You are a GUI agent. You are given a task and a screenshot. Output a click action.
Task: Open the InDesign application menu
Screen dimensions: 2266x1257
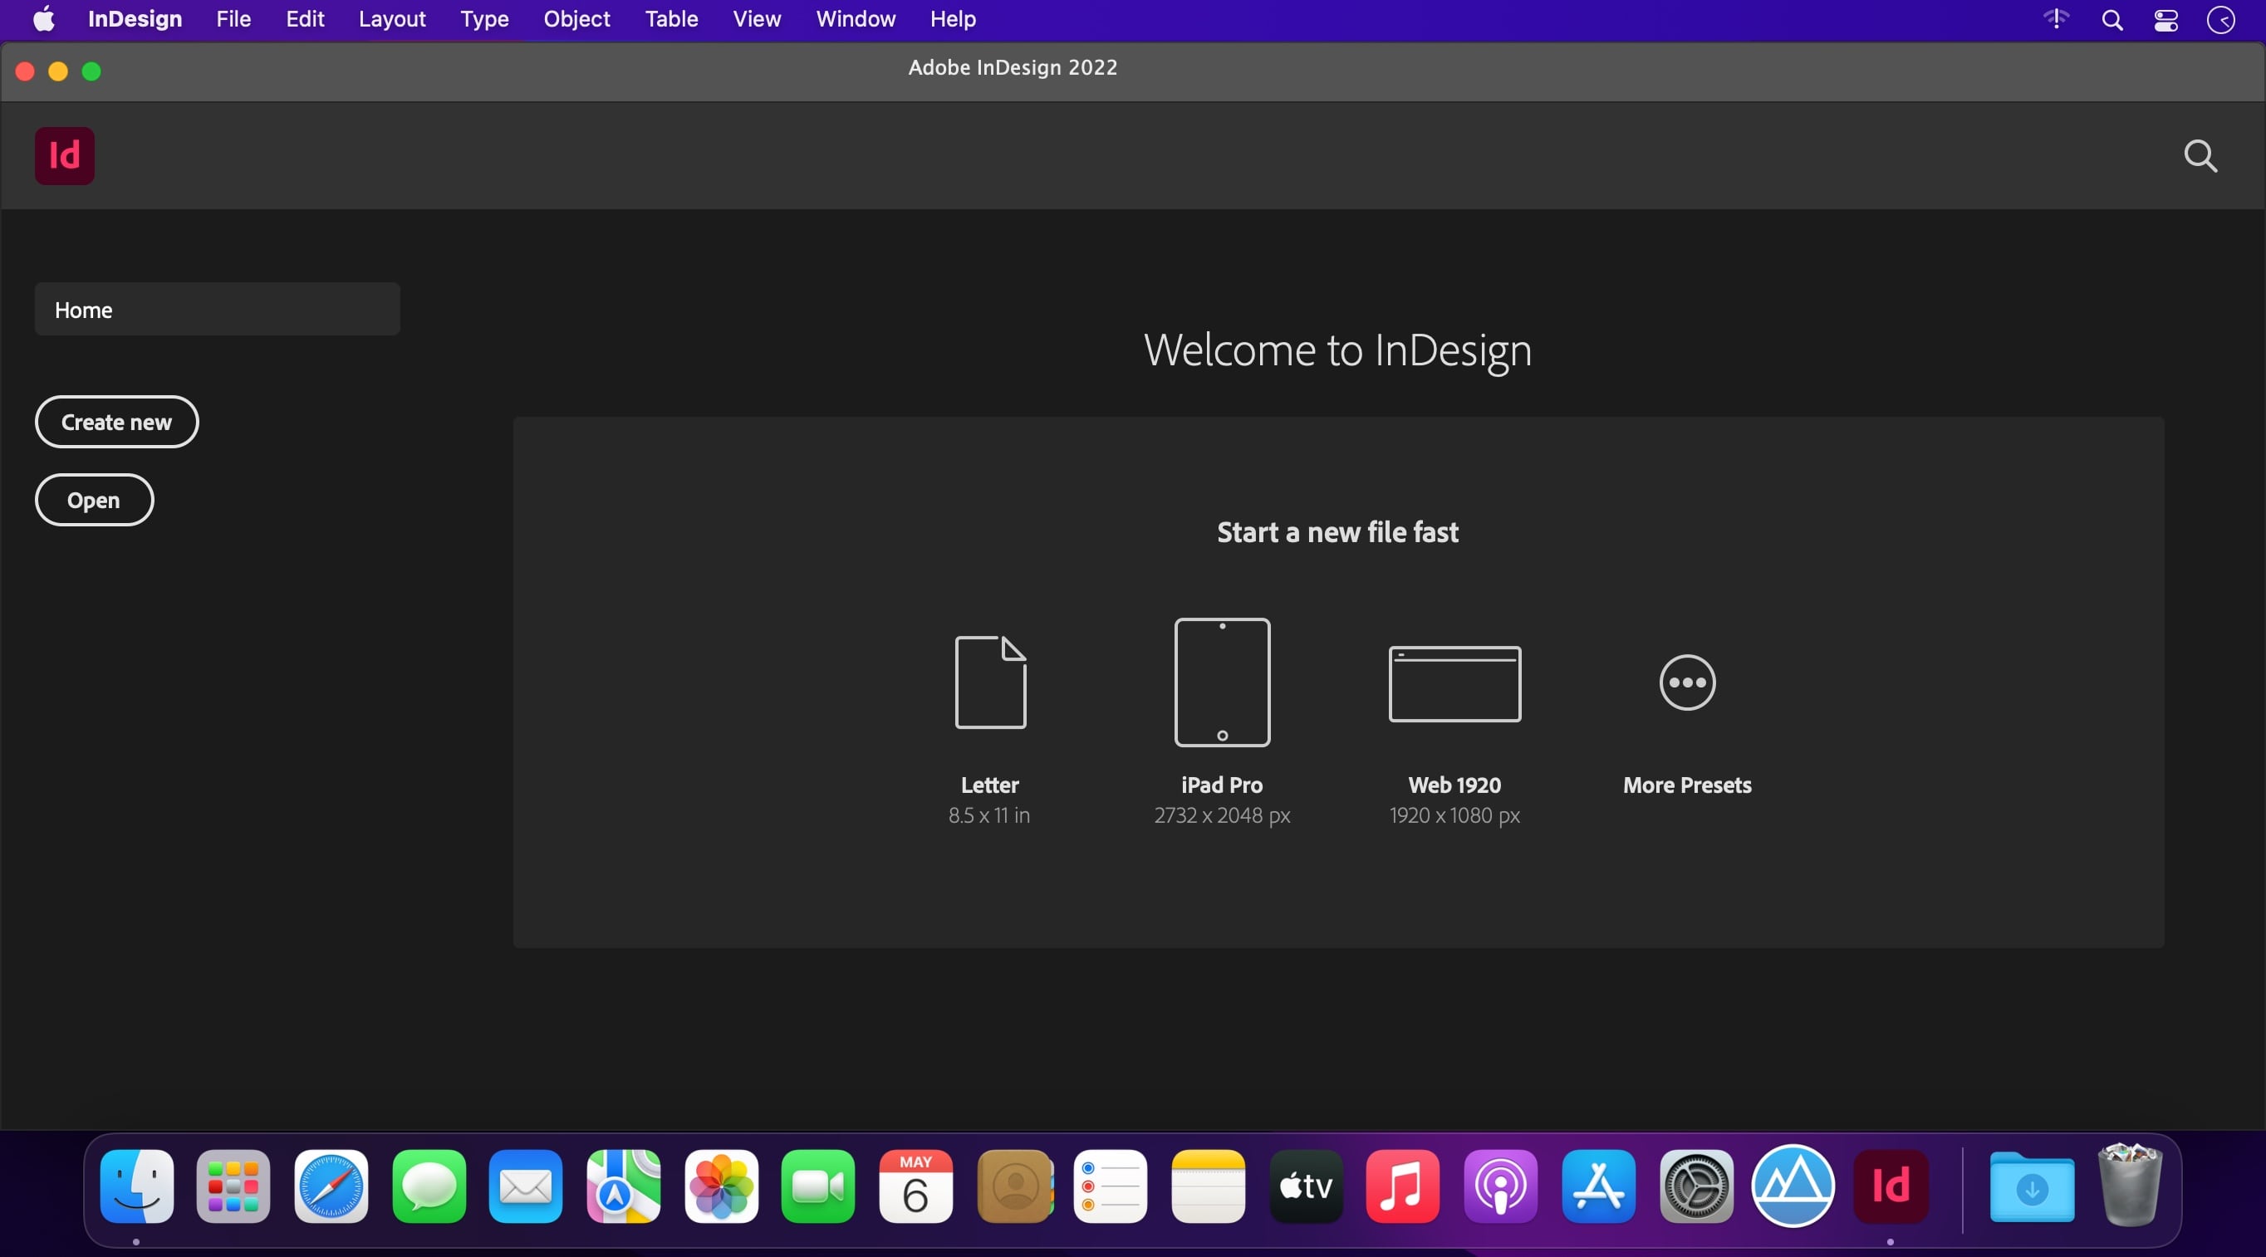pyautogui.click(x=135, y=18)
